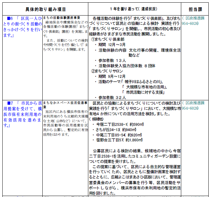
Task: Click the 担当課 column header
Action: click(x=195, y=9)
